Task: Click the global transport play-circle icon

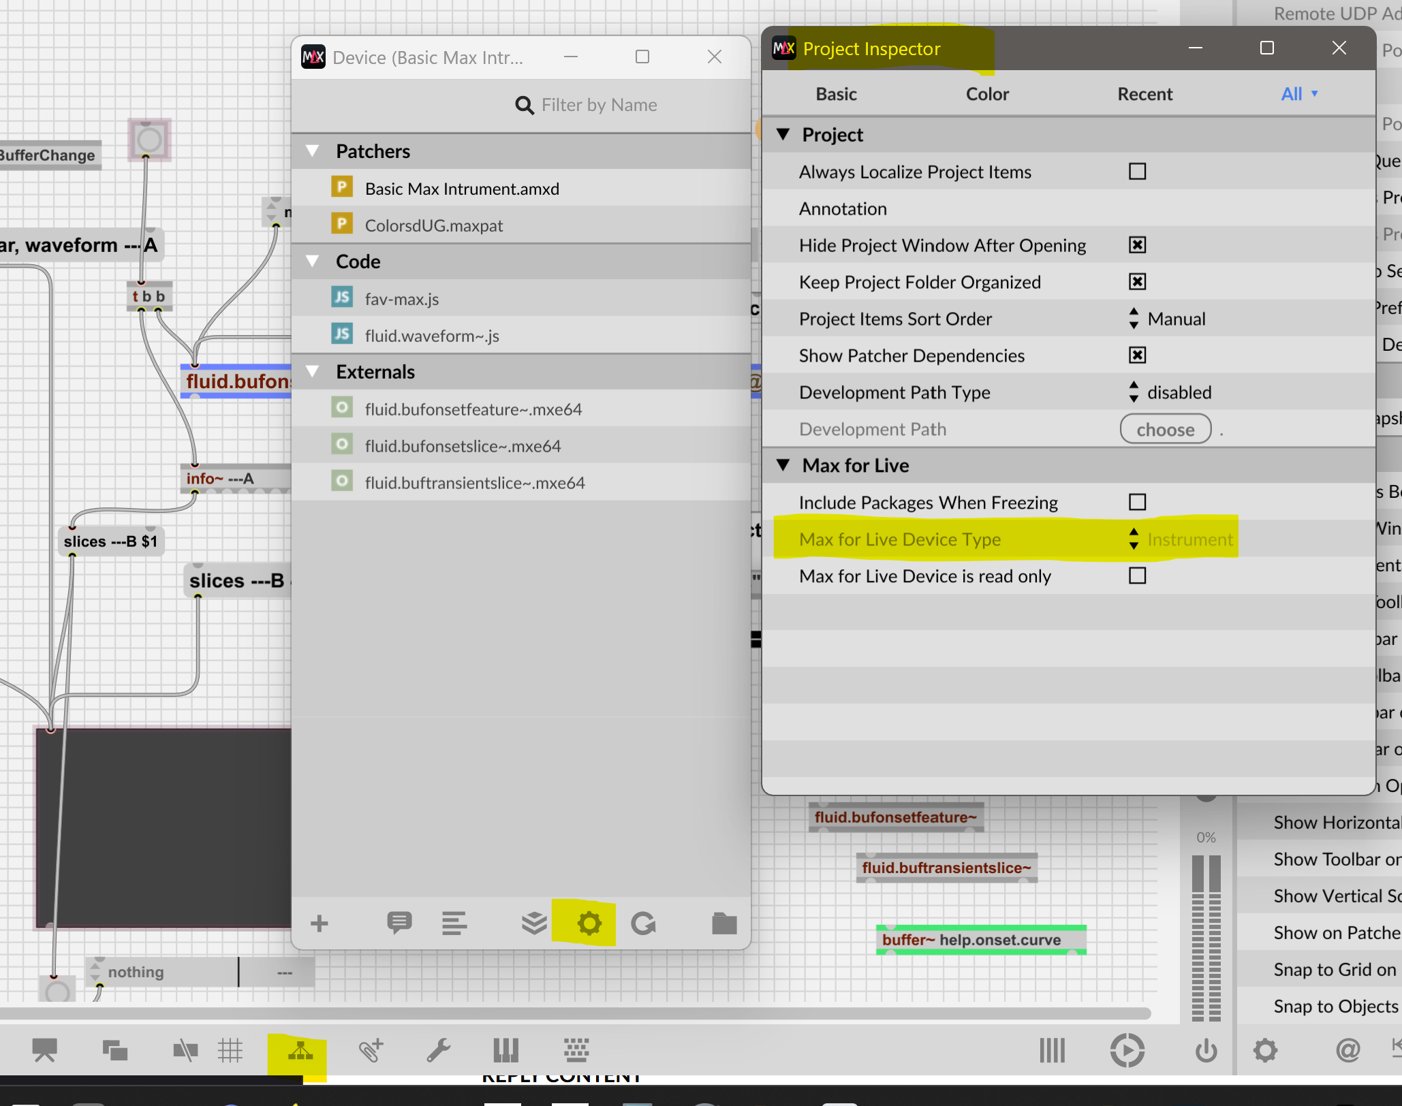Action: click(1127, 1050)
